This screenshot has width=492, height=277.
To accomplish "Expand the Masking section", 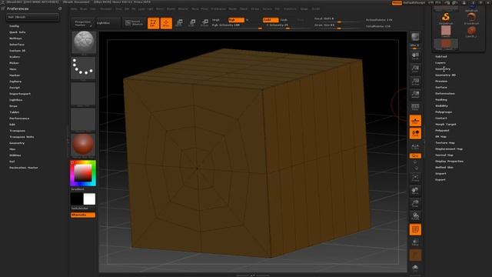I will click(441, 99).
